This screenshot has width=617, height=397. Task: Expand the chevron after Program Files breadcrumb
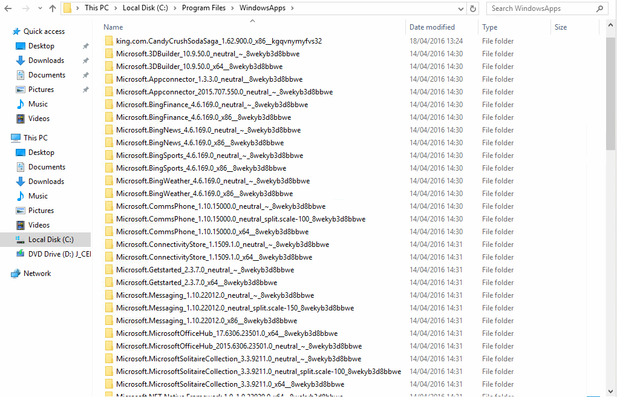coord(232,8)
